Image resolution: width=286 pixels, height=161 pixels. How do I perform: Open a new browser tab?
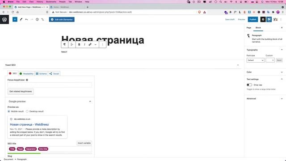pyautogui.click(x=88, y=7)
